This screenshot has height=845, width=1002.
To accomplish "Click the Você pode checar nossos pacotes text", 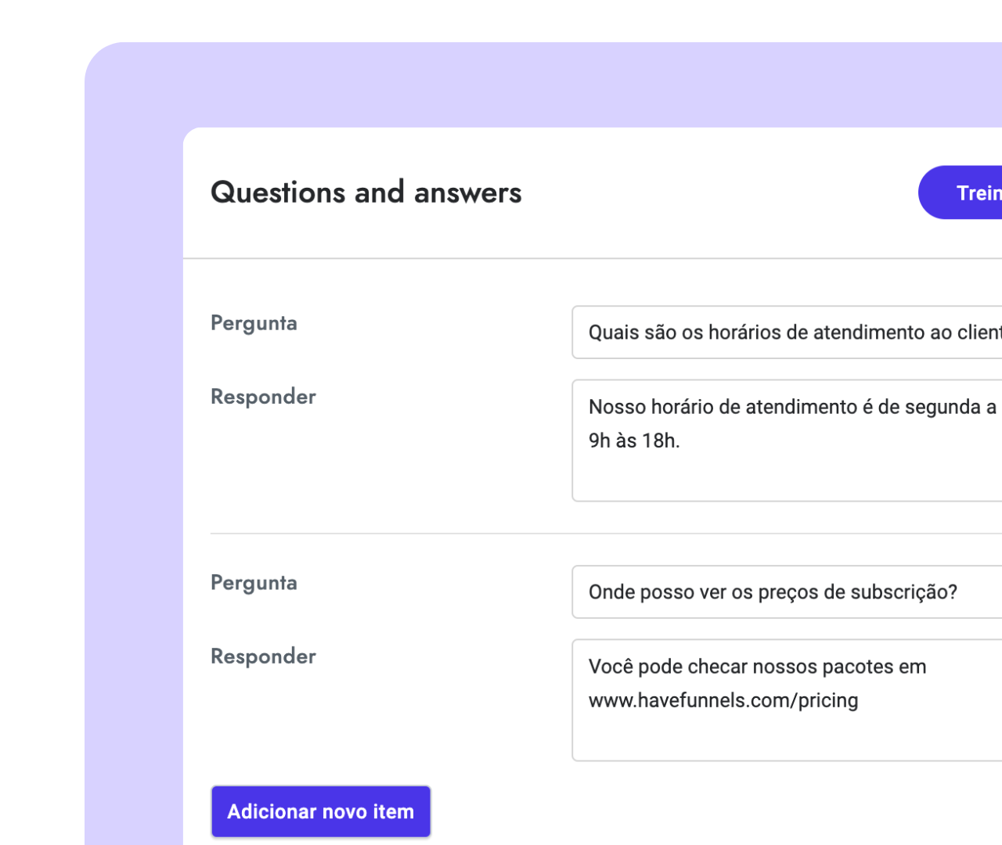I will pyautogui.click(x=757, y=666).
